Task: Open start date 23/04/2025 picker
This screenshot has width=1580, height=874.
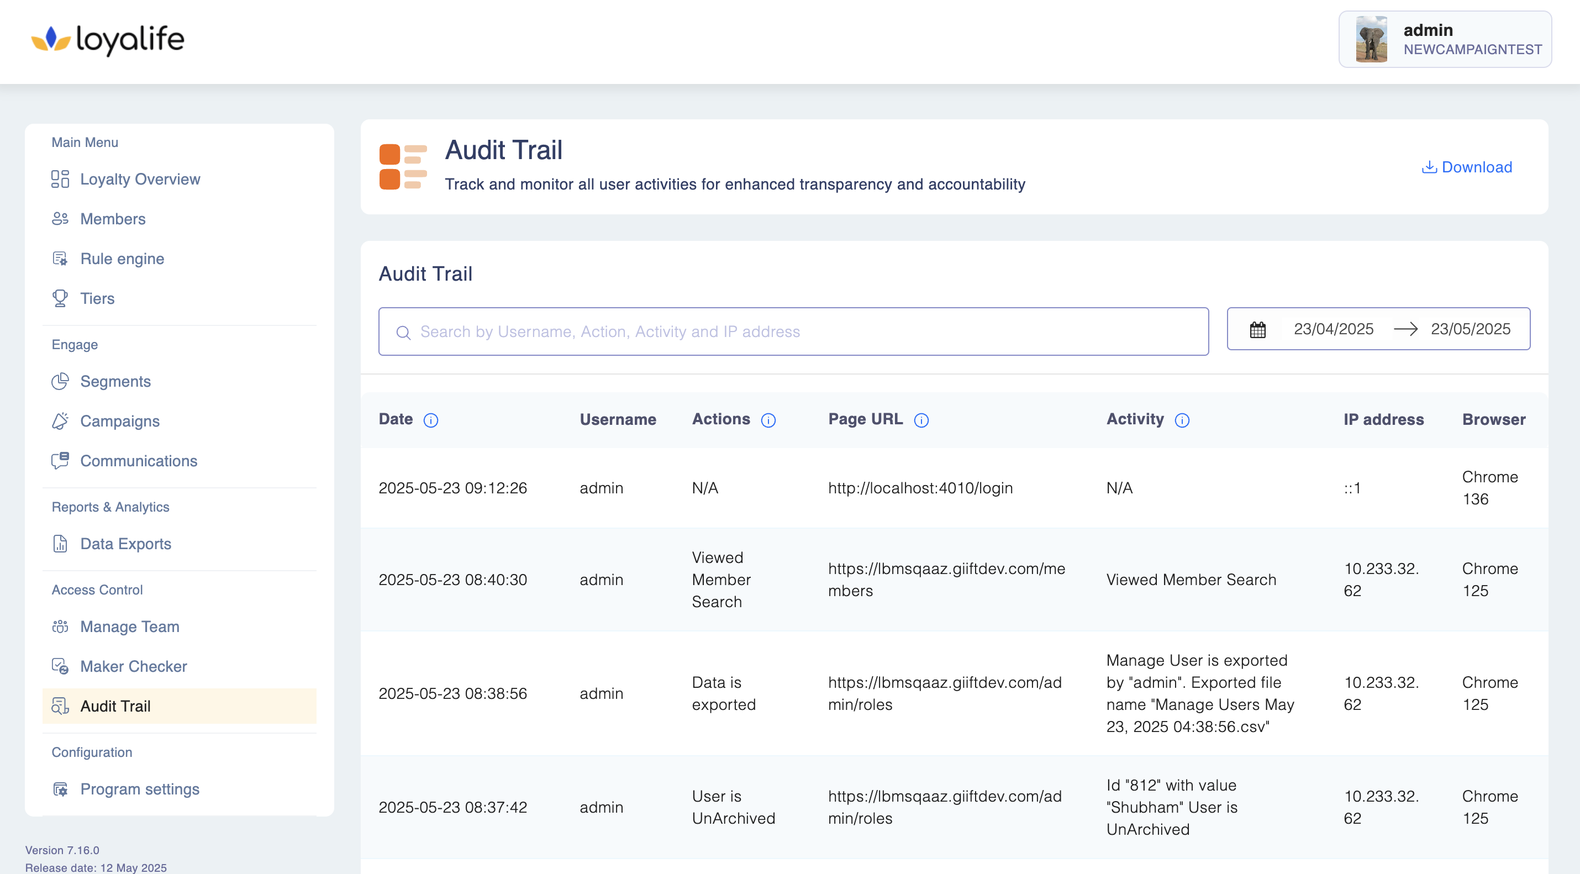Action: tap(1333, 329)
